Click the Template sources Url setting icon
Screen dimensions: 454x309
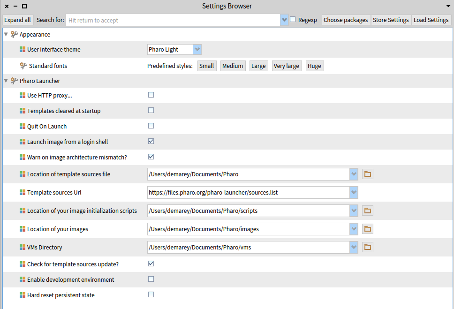pos(23,192)
